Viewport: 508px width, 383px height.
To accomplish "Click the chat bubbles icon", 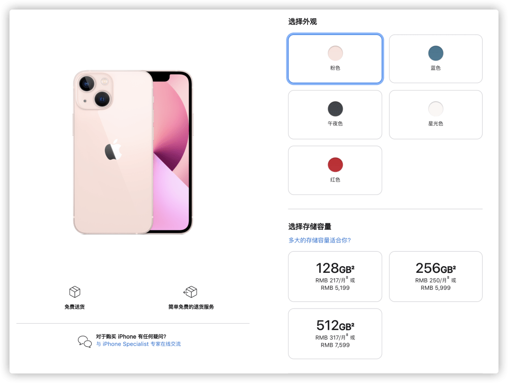I will pos(85,342).
